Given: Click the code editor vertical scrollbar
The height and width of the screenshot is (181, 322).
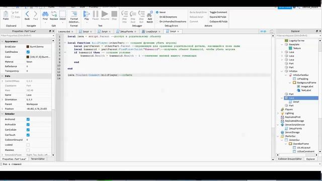Looking at the screenshot, I should (x=273, y=98).
